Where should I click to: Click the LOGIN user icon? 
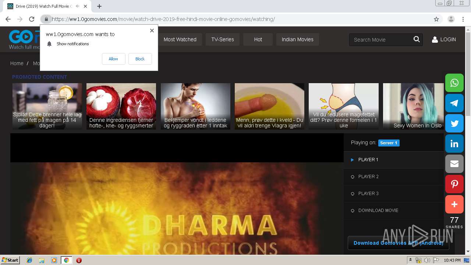(x=435, y=39)
